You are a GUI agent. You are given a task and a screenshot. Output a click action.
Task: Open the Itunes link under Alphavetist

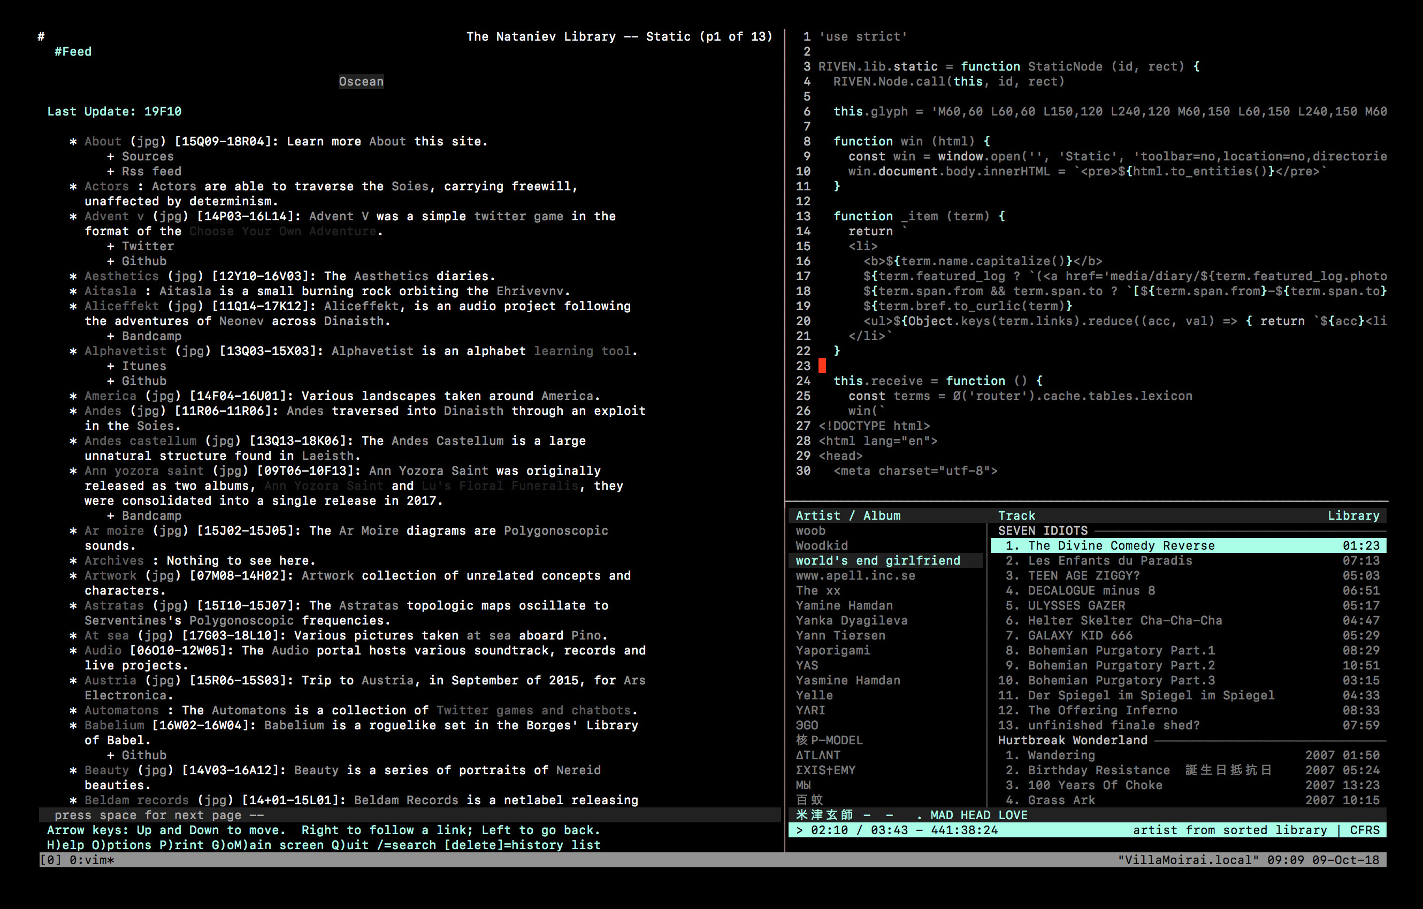(x=143, y=366)
